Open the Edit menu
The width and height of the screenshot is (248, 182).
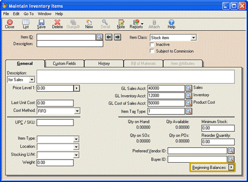(16, 14)
